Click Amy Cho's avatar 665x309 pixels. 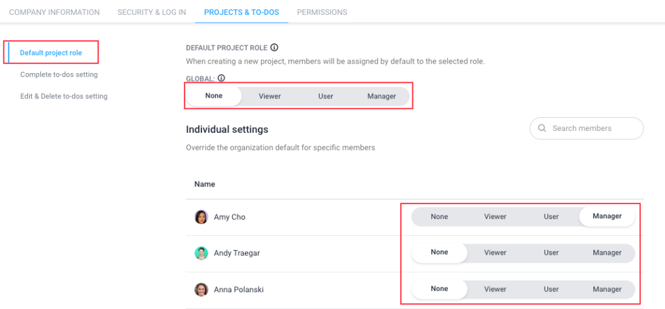(x=201, y=217)
